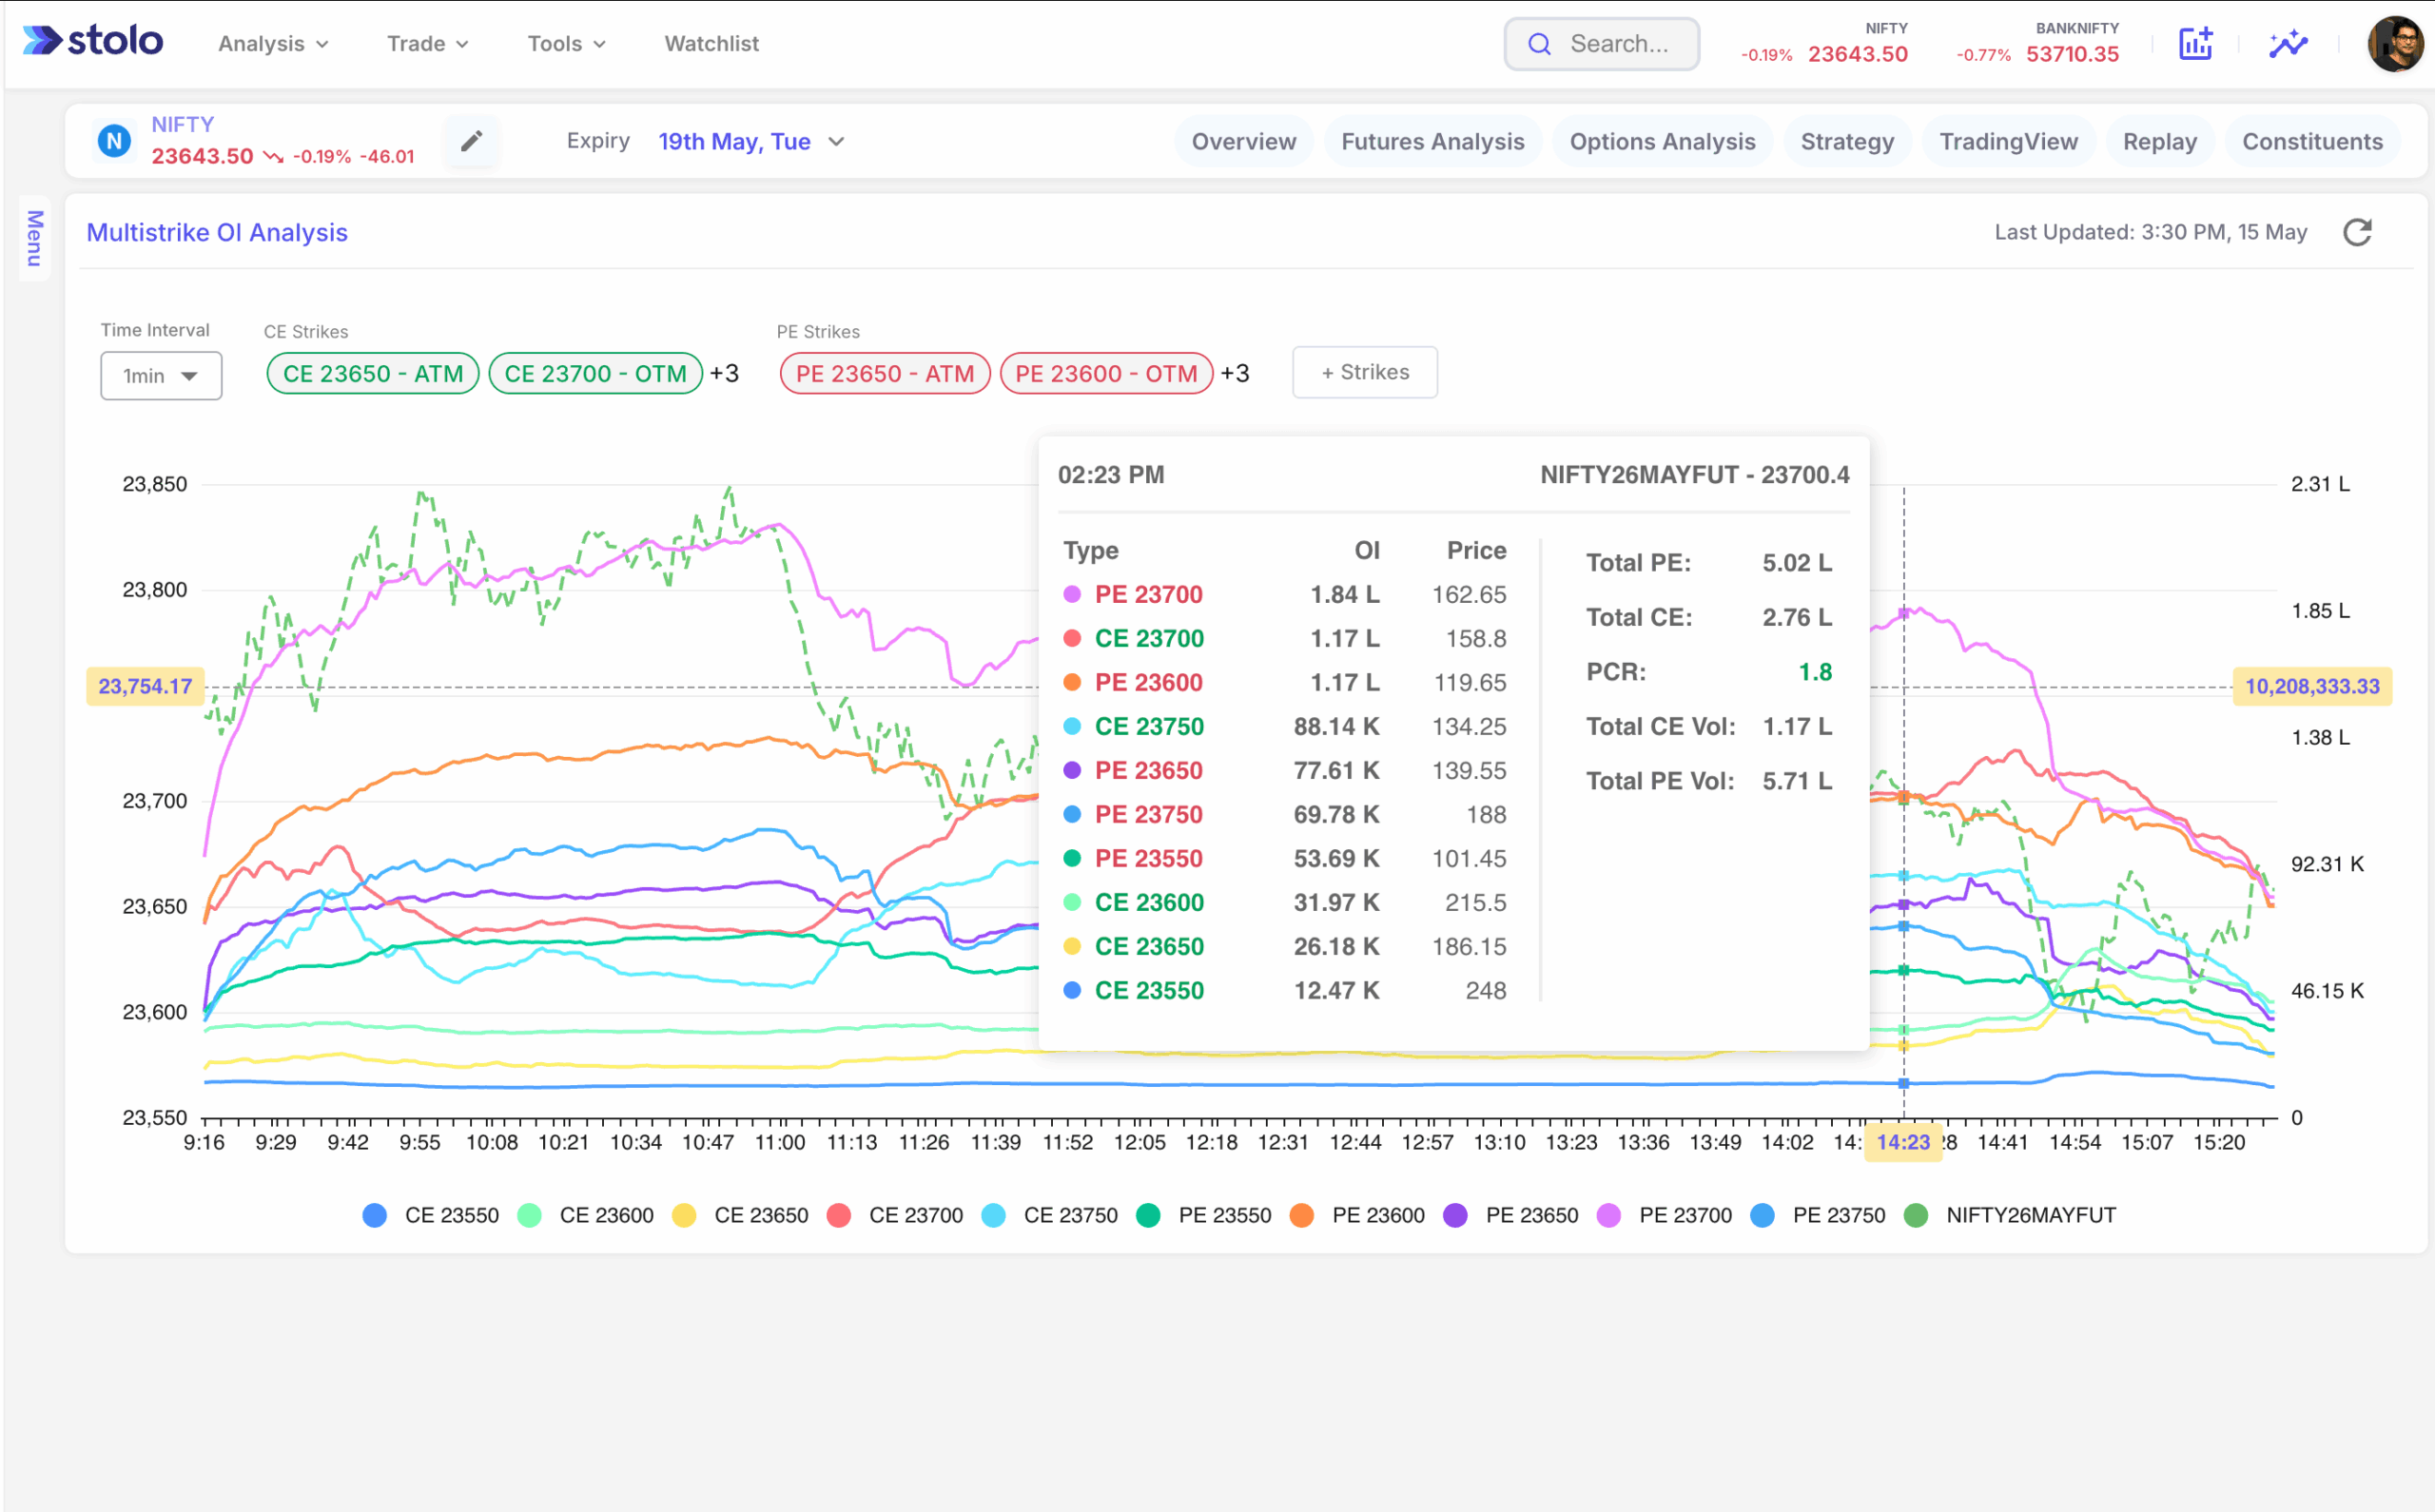
Task: Expand the Analysis menu
Action: (x=273, y=44)
